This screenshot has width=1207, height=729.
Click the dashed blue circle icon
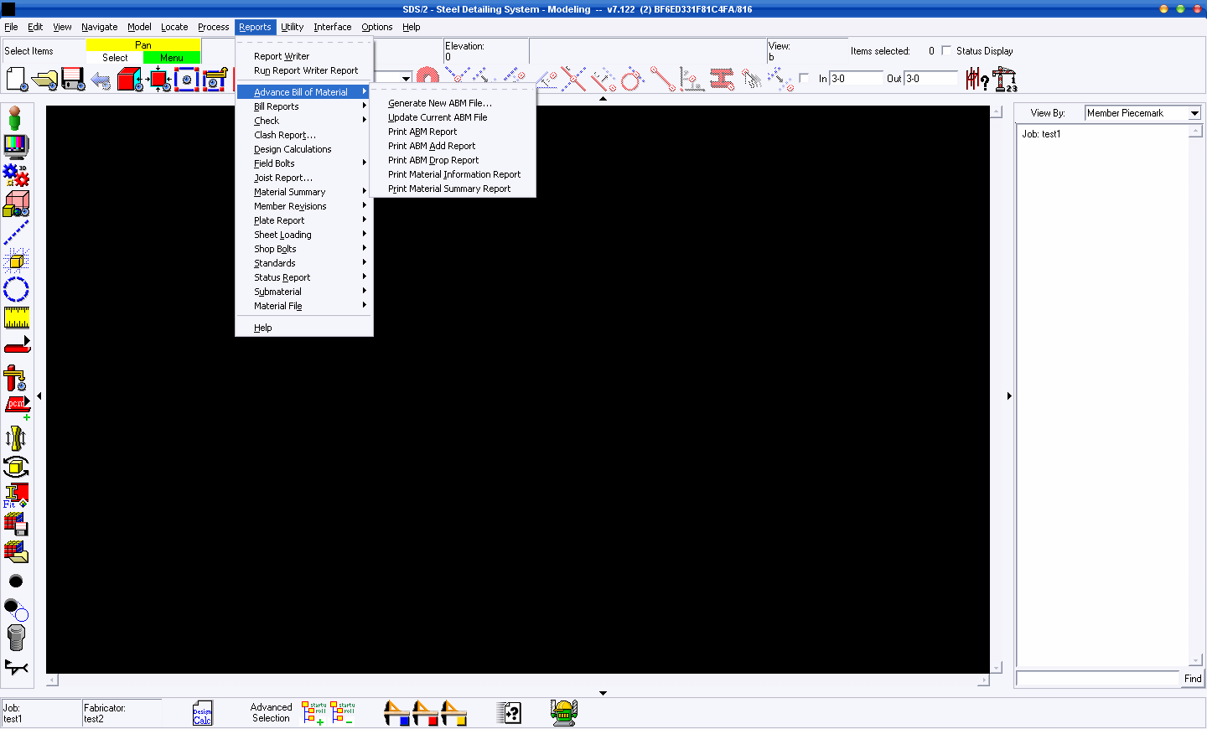coord(16,289)
